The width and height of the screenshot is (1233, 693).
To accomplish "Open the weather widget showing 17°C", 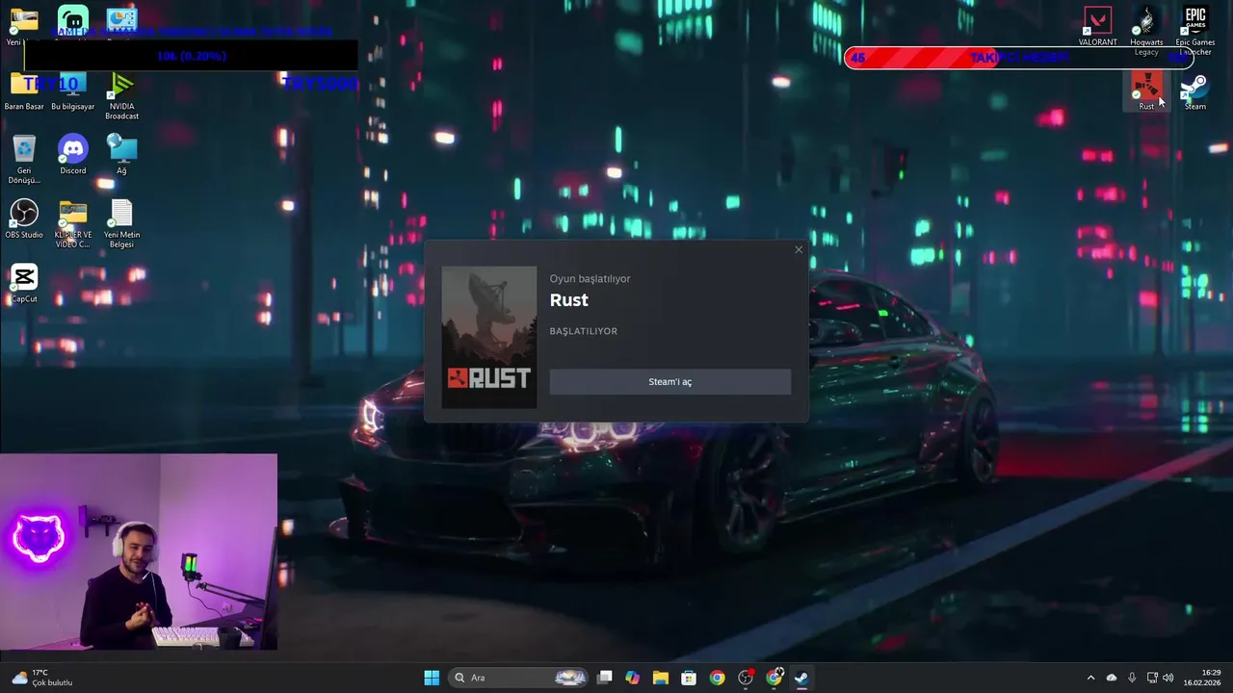I will click(43, 678).
